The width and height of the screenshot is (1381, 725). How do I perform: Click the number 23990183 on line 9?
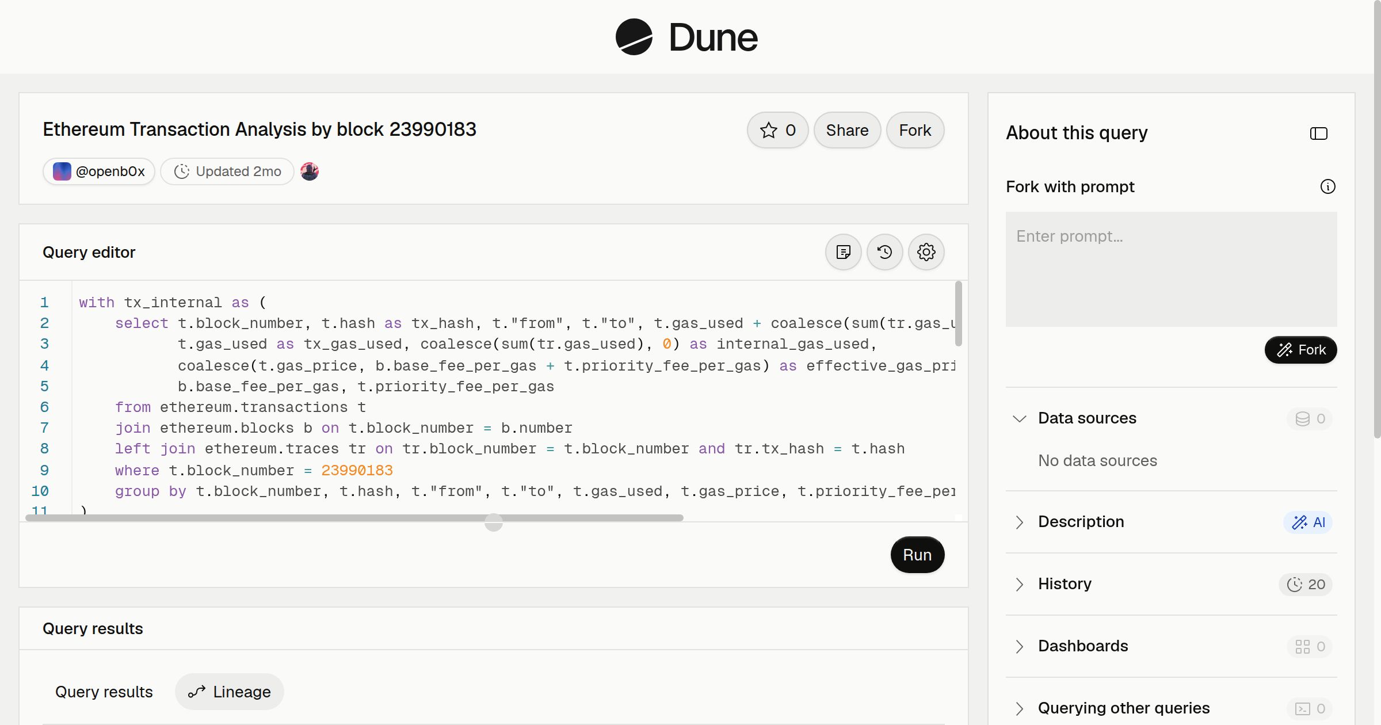[x=357, y=470]
